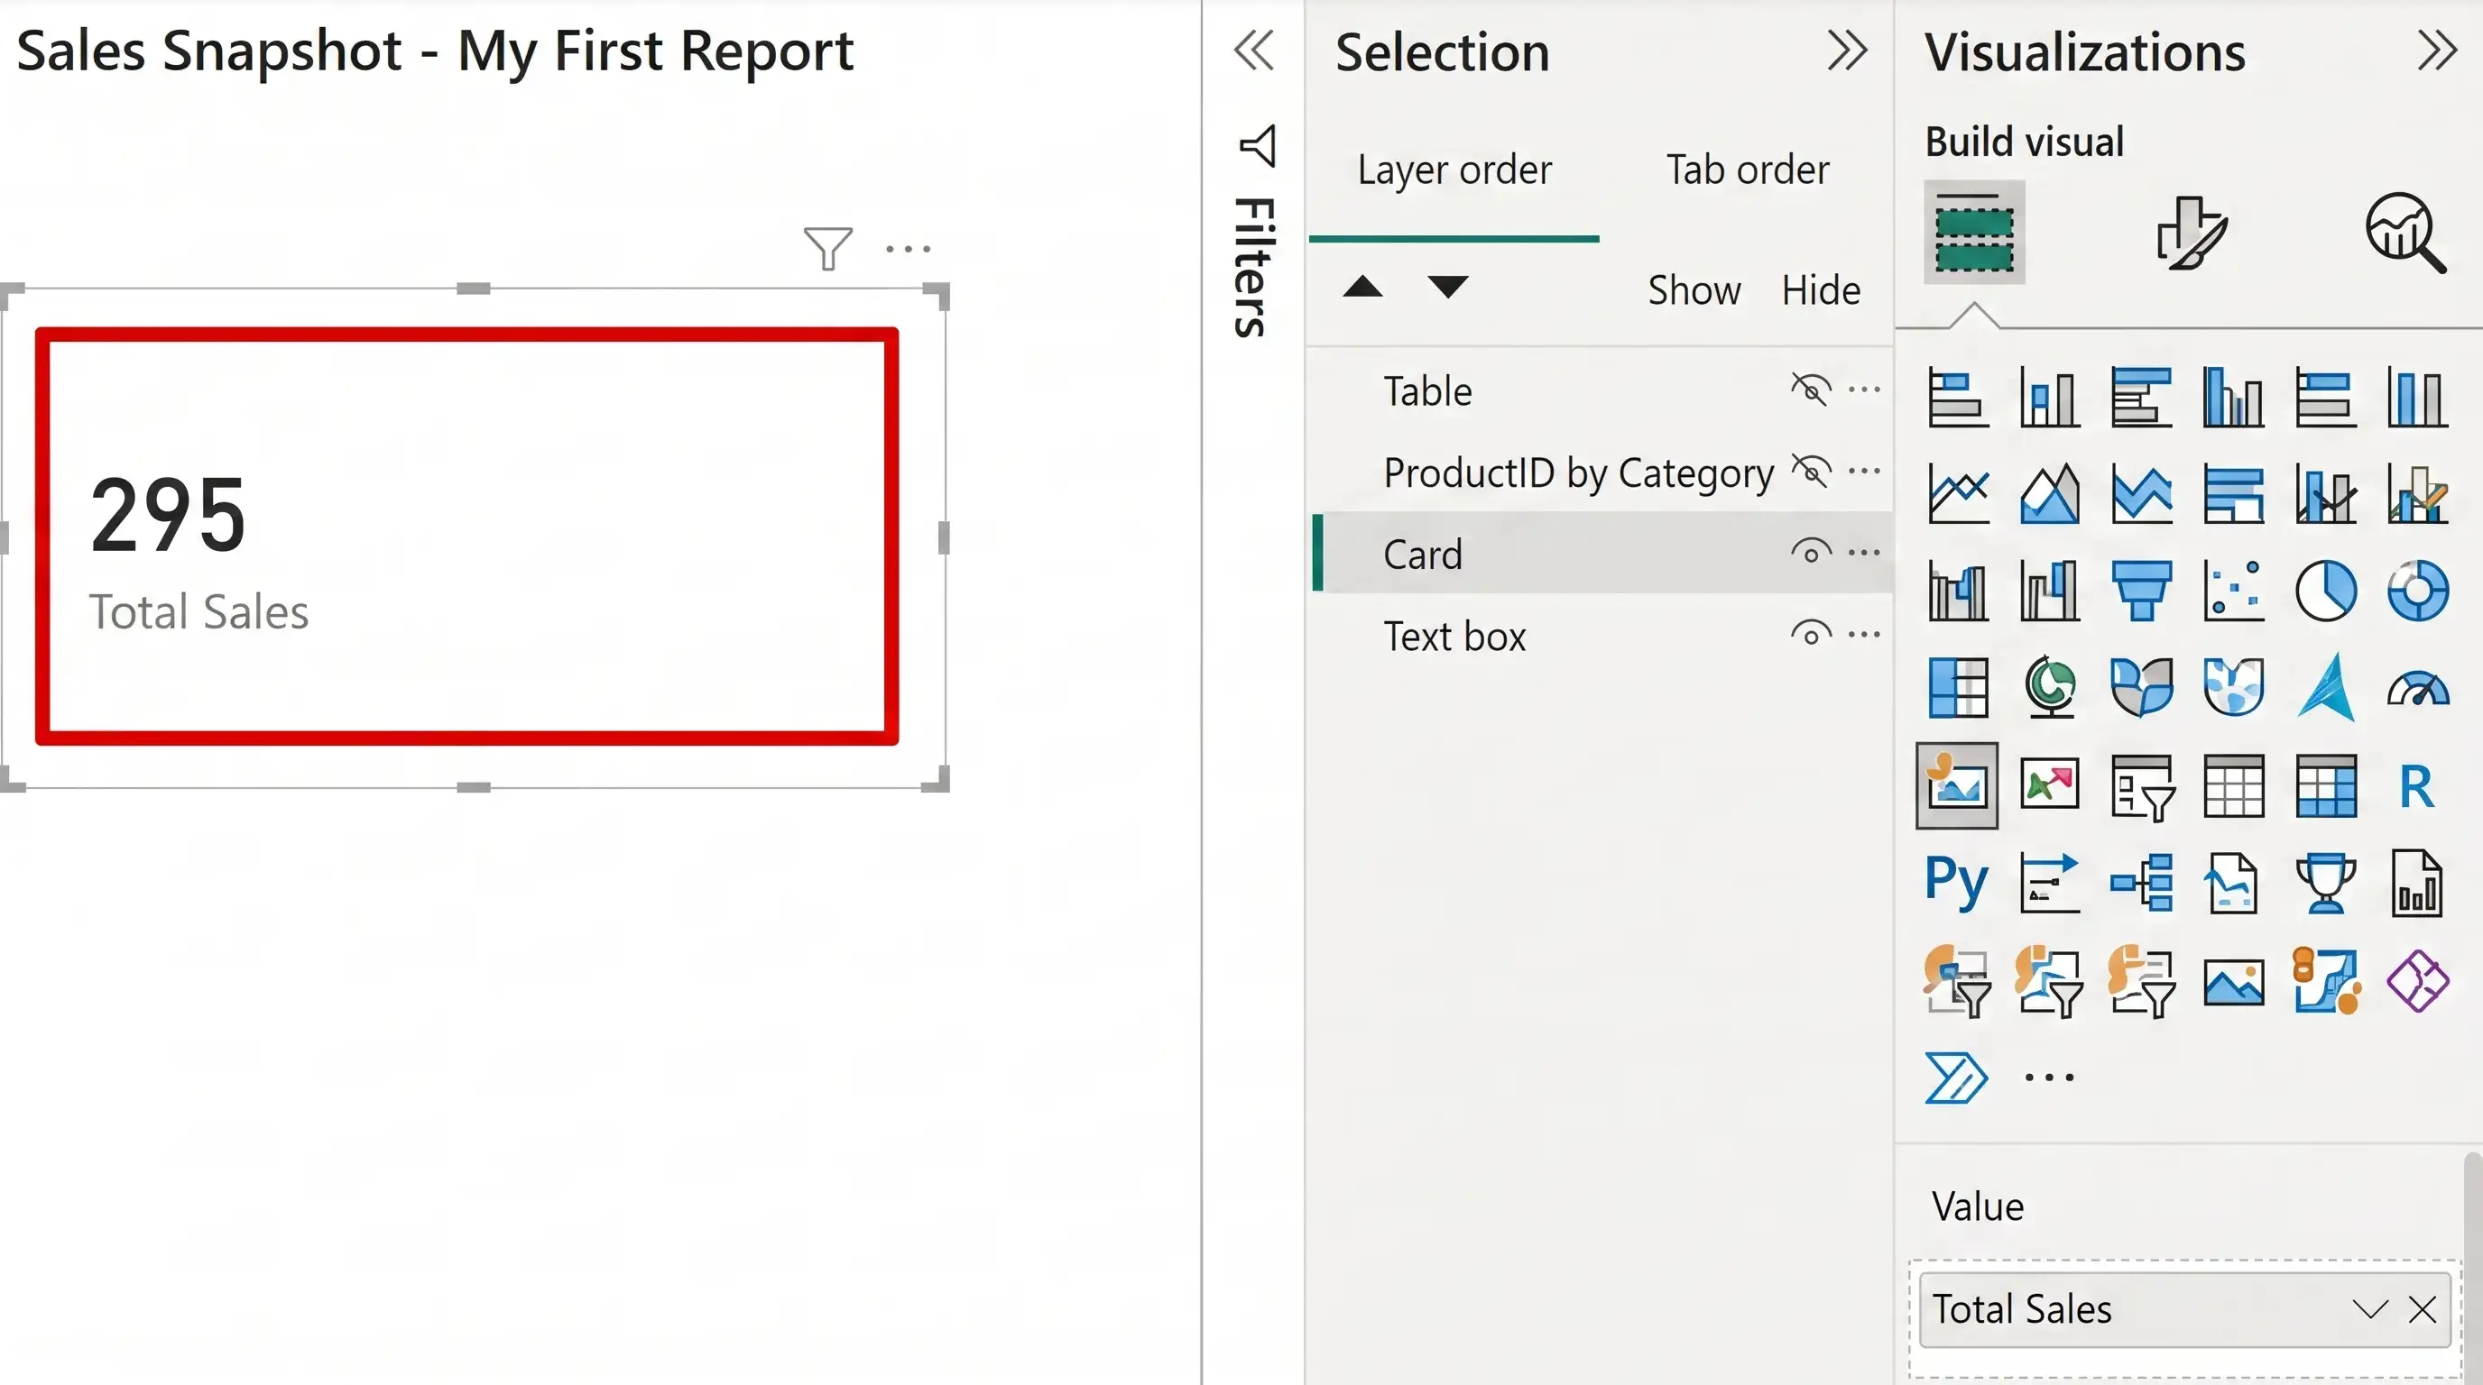Show the hidden Table layer
Image resolution: width=2483 pixels, height=1385 pixels.
(x=1810, y=390)
